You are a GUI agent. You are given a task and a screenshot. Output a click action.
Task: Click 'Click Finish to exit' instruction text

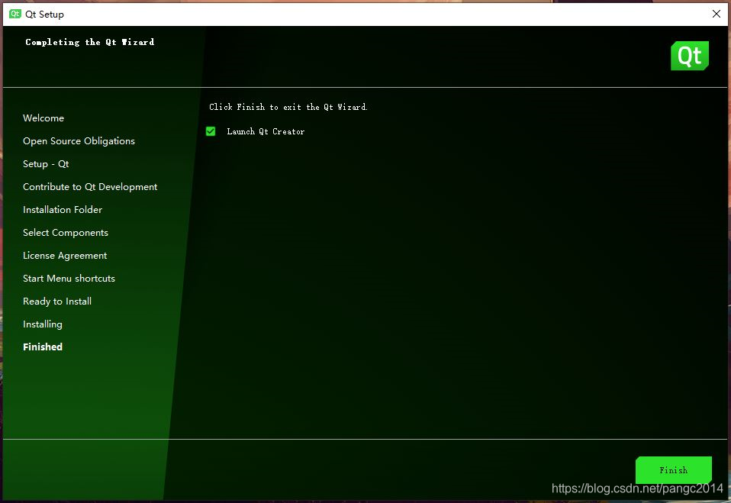(x=288, y=107)
